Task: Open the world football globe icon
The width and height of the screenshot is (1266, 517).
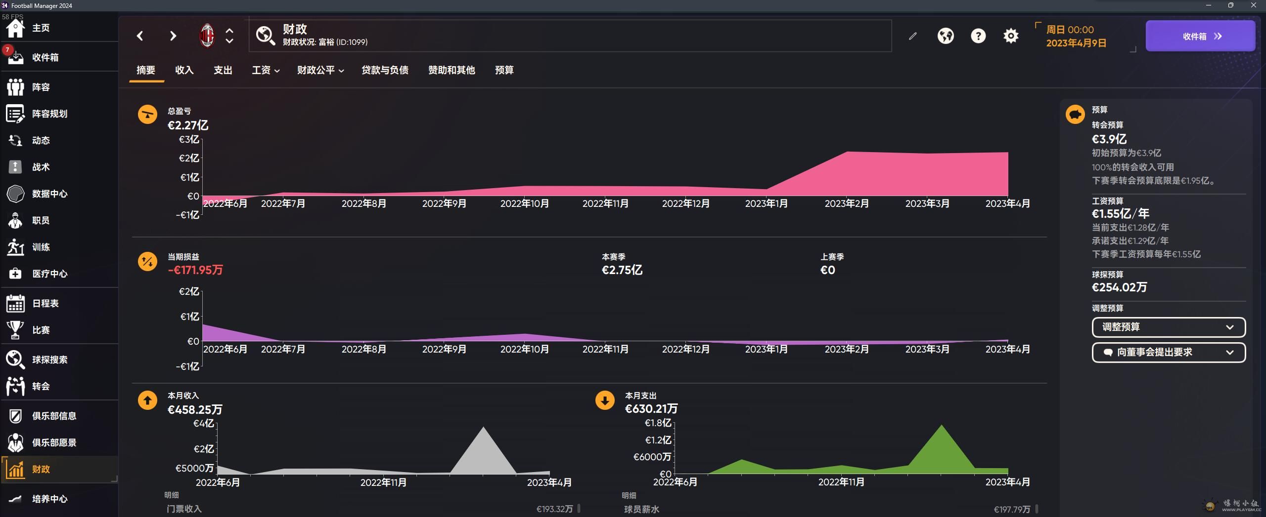Action: (946, 36)
